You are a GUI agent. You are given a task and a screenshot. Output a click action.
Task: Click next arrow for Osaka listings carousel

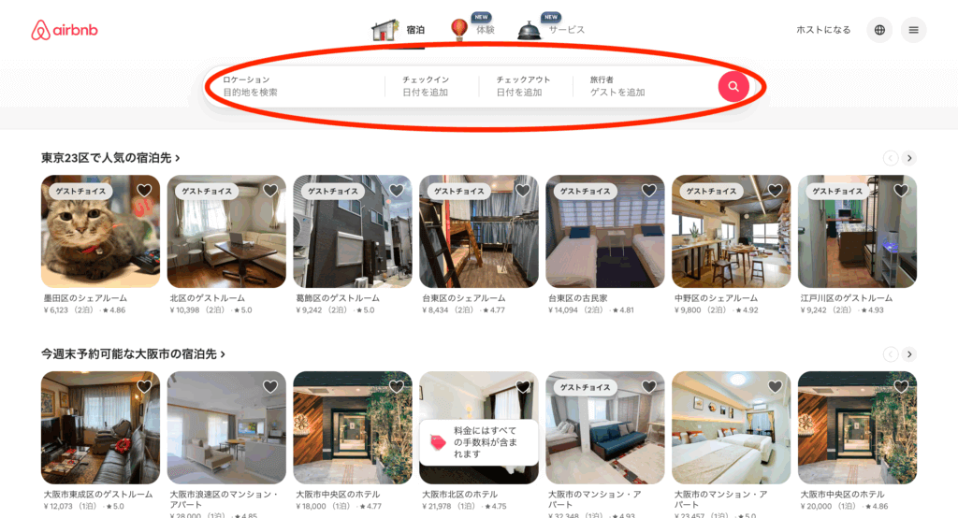[x=909, y=354]
